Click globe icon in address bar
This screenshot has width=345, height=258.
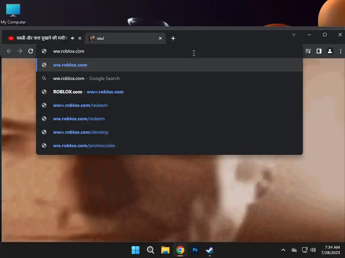tap(44, 51)
